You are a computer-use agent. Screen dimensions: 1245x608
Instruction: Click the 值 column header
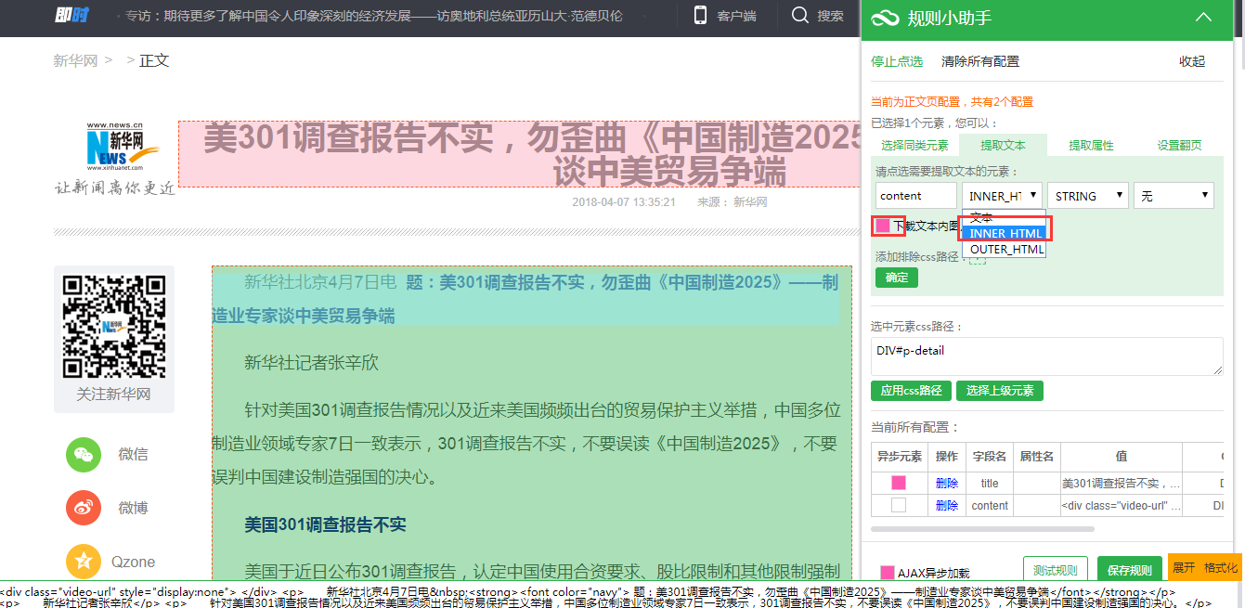(x=1122, y=457)
